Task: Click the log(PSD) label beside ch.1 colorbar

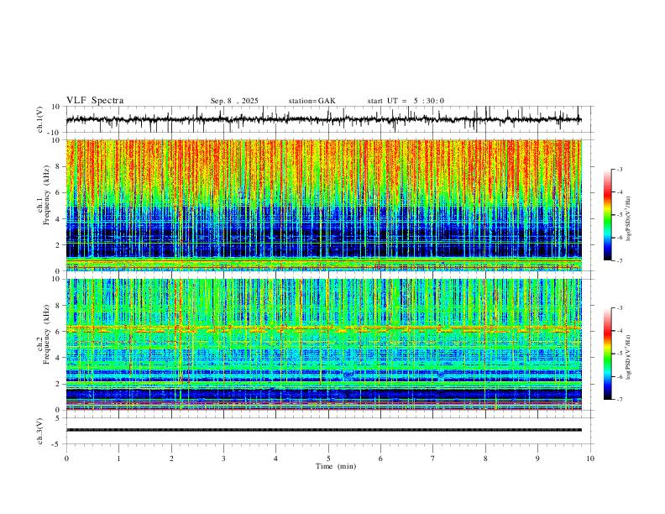Action: (x=629, y=219)
